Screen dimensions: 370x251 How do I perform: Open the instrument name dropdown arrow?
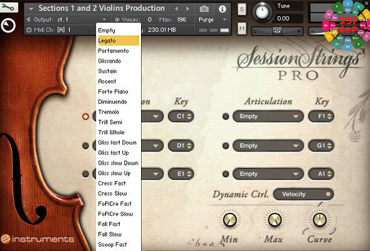coord(31,9)
